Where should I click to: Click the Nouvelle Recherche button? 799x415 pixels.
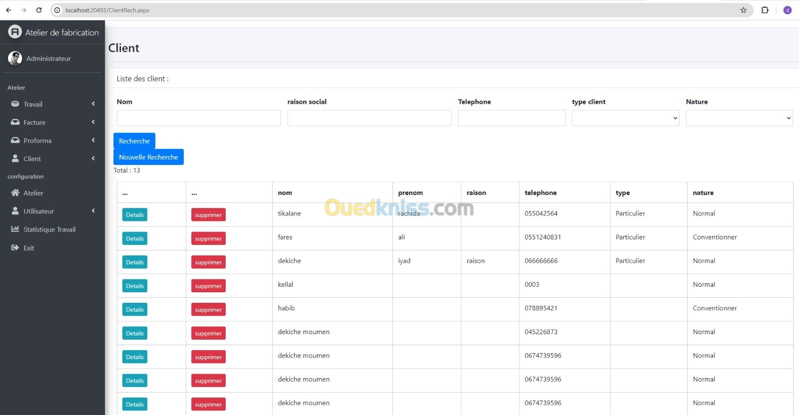click(x=148, y=157)
